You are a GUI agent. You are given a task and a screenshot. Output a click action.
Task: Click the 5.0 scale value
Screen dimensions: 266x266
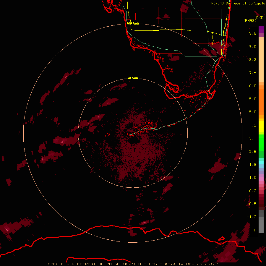click(x=253, y=112)
